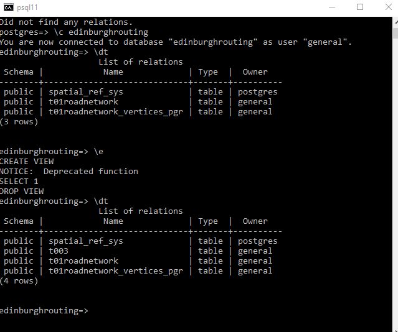Screen dimensions: 398x332
Task: Click 't01roadnetwork_vertices_pgr' in the first listing
Action: point(116,112)
